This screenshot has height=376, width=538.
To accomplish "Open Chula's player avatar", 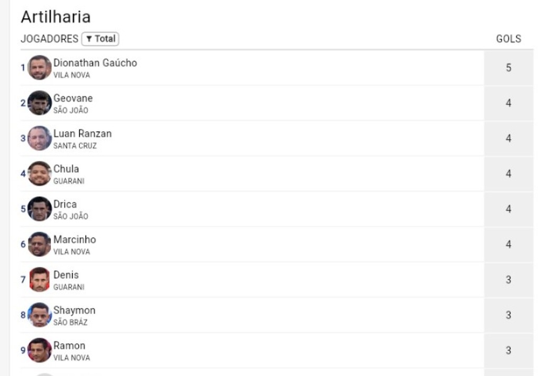I will (x=39, y=174).
